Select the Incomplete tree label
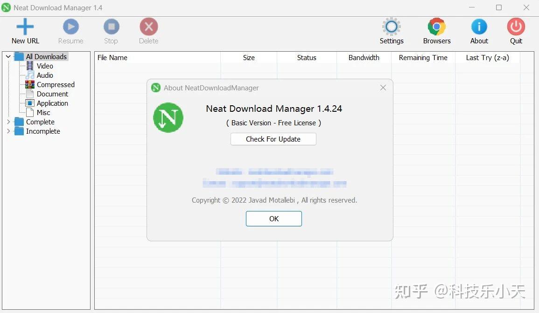Viewport: 539px width, 313px height. (43, 131)
